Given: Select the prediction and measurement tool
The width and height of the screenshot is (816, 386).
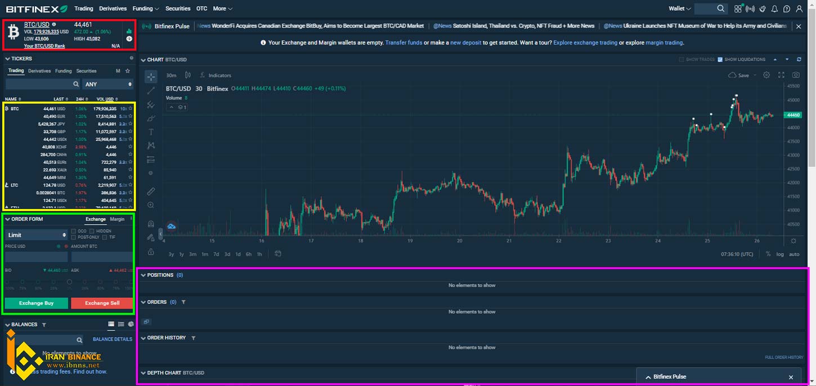Looking at the screenshot, I should point(151,160).
